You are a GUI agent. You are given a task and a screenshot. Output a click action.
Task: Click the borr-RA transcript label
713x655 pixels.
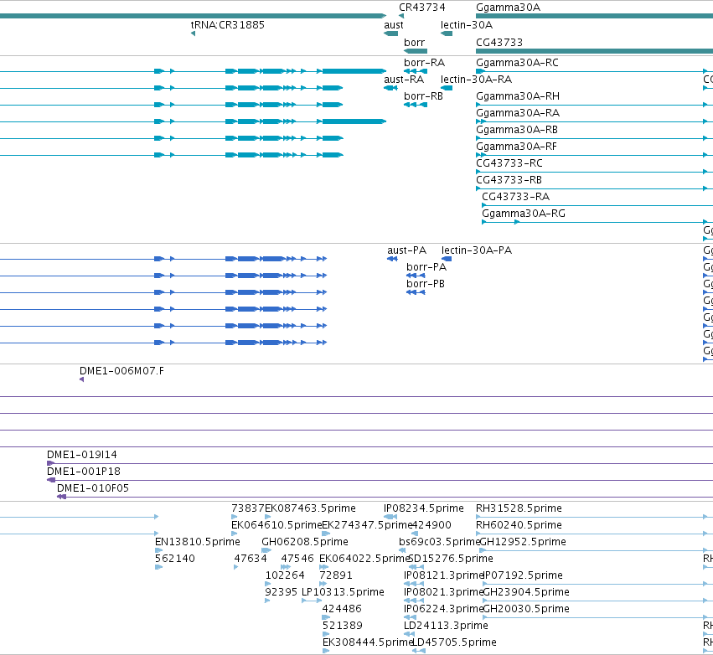424,62
